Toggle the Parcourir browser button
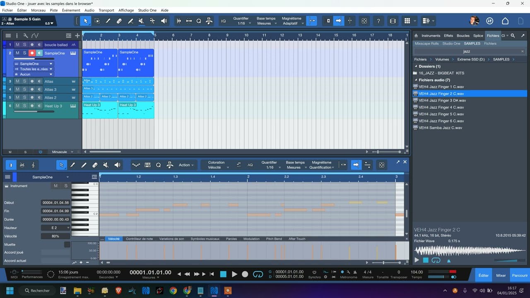 pyautogui.click(x=520, y=275)
